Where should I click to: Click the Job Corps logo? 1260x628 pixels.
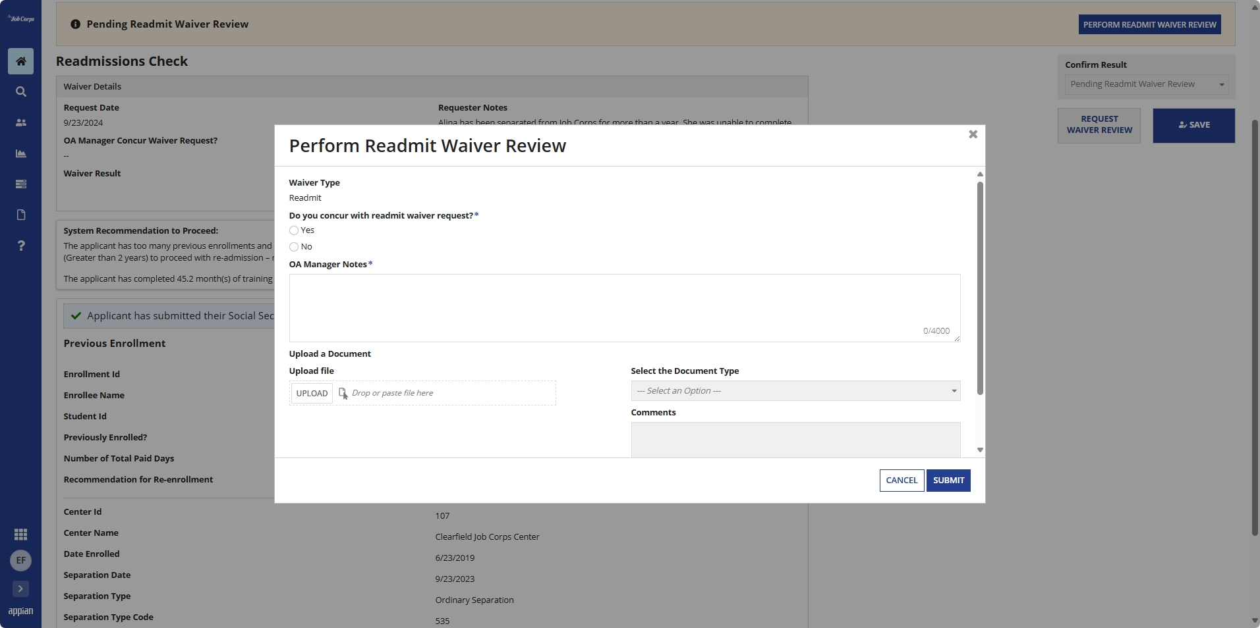pos(20,18)
